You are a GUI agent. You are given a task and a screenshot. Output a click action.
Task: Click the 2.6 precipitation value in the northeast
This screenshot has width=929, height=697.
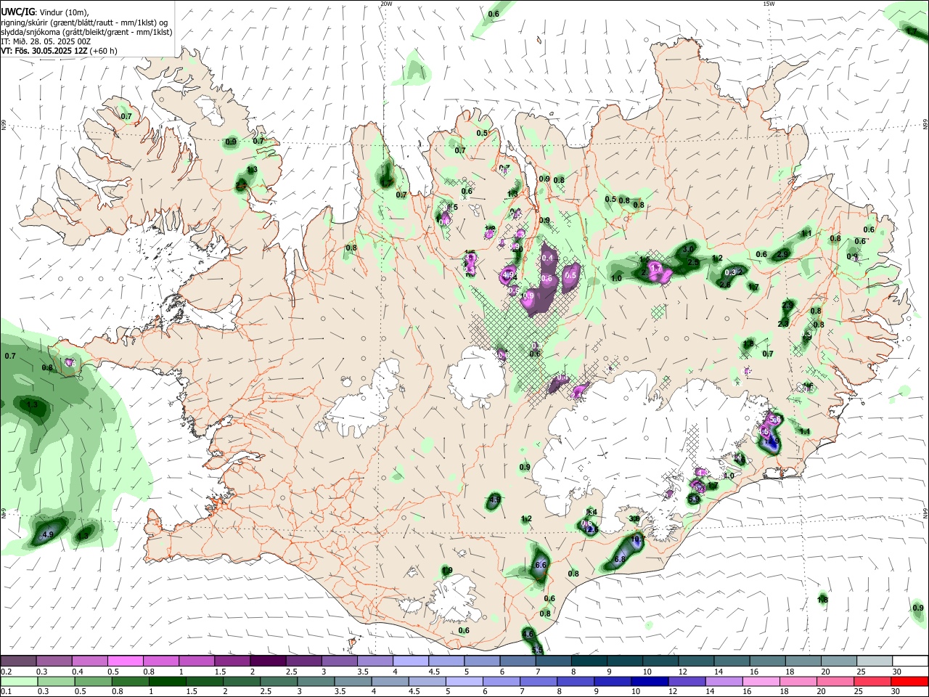tap(724, 285)
